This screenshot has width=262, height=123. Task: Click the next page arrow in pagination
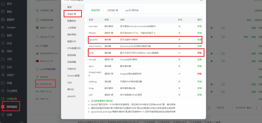[209, 108]
